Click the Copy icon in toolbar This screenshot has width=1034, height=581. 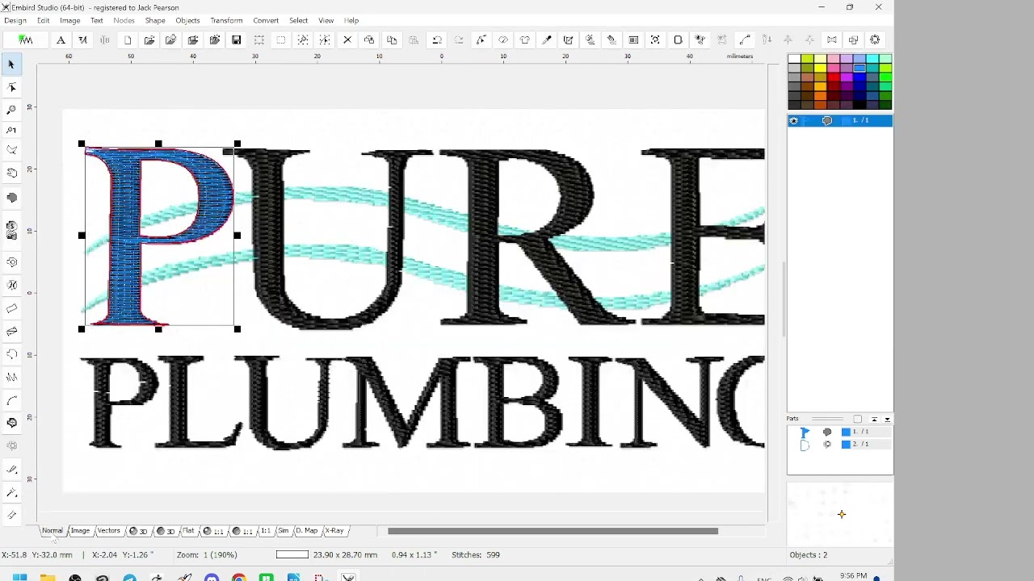point(392,40)
